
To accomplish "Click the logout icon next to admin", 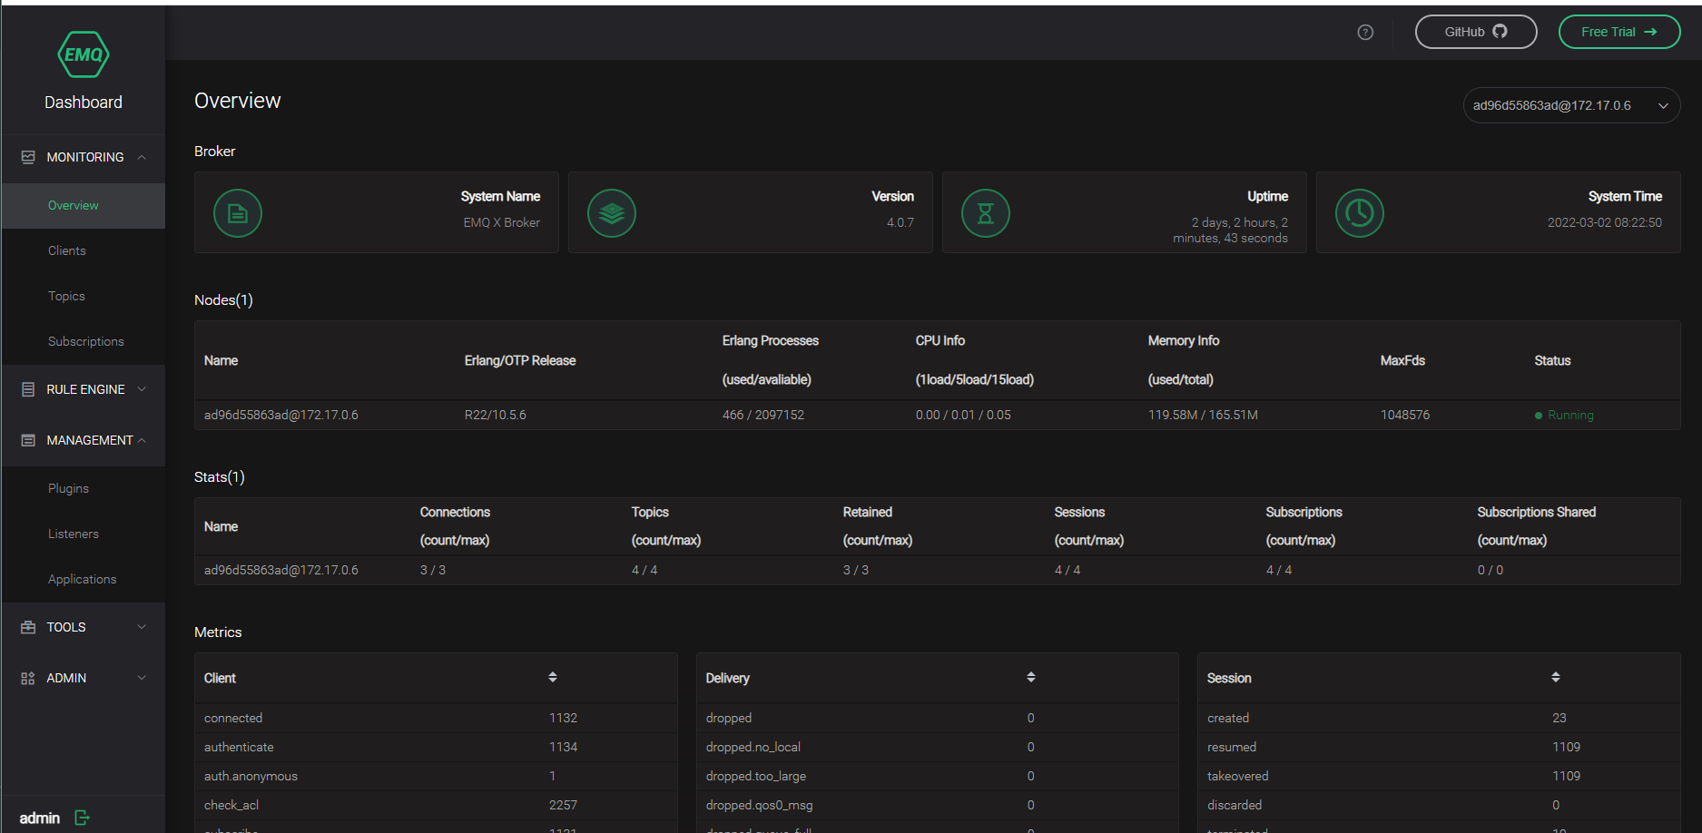I will tap(82, 818).
